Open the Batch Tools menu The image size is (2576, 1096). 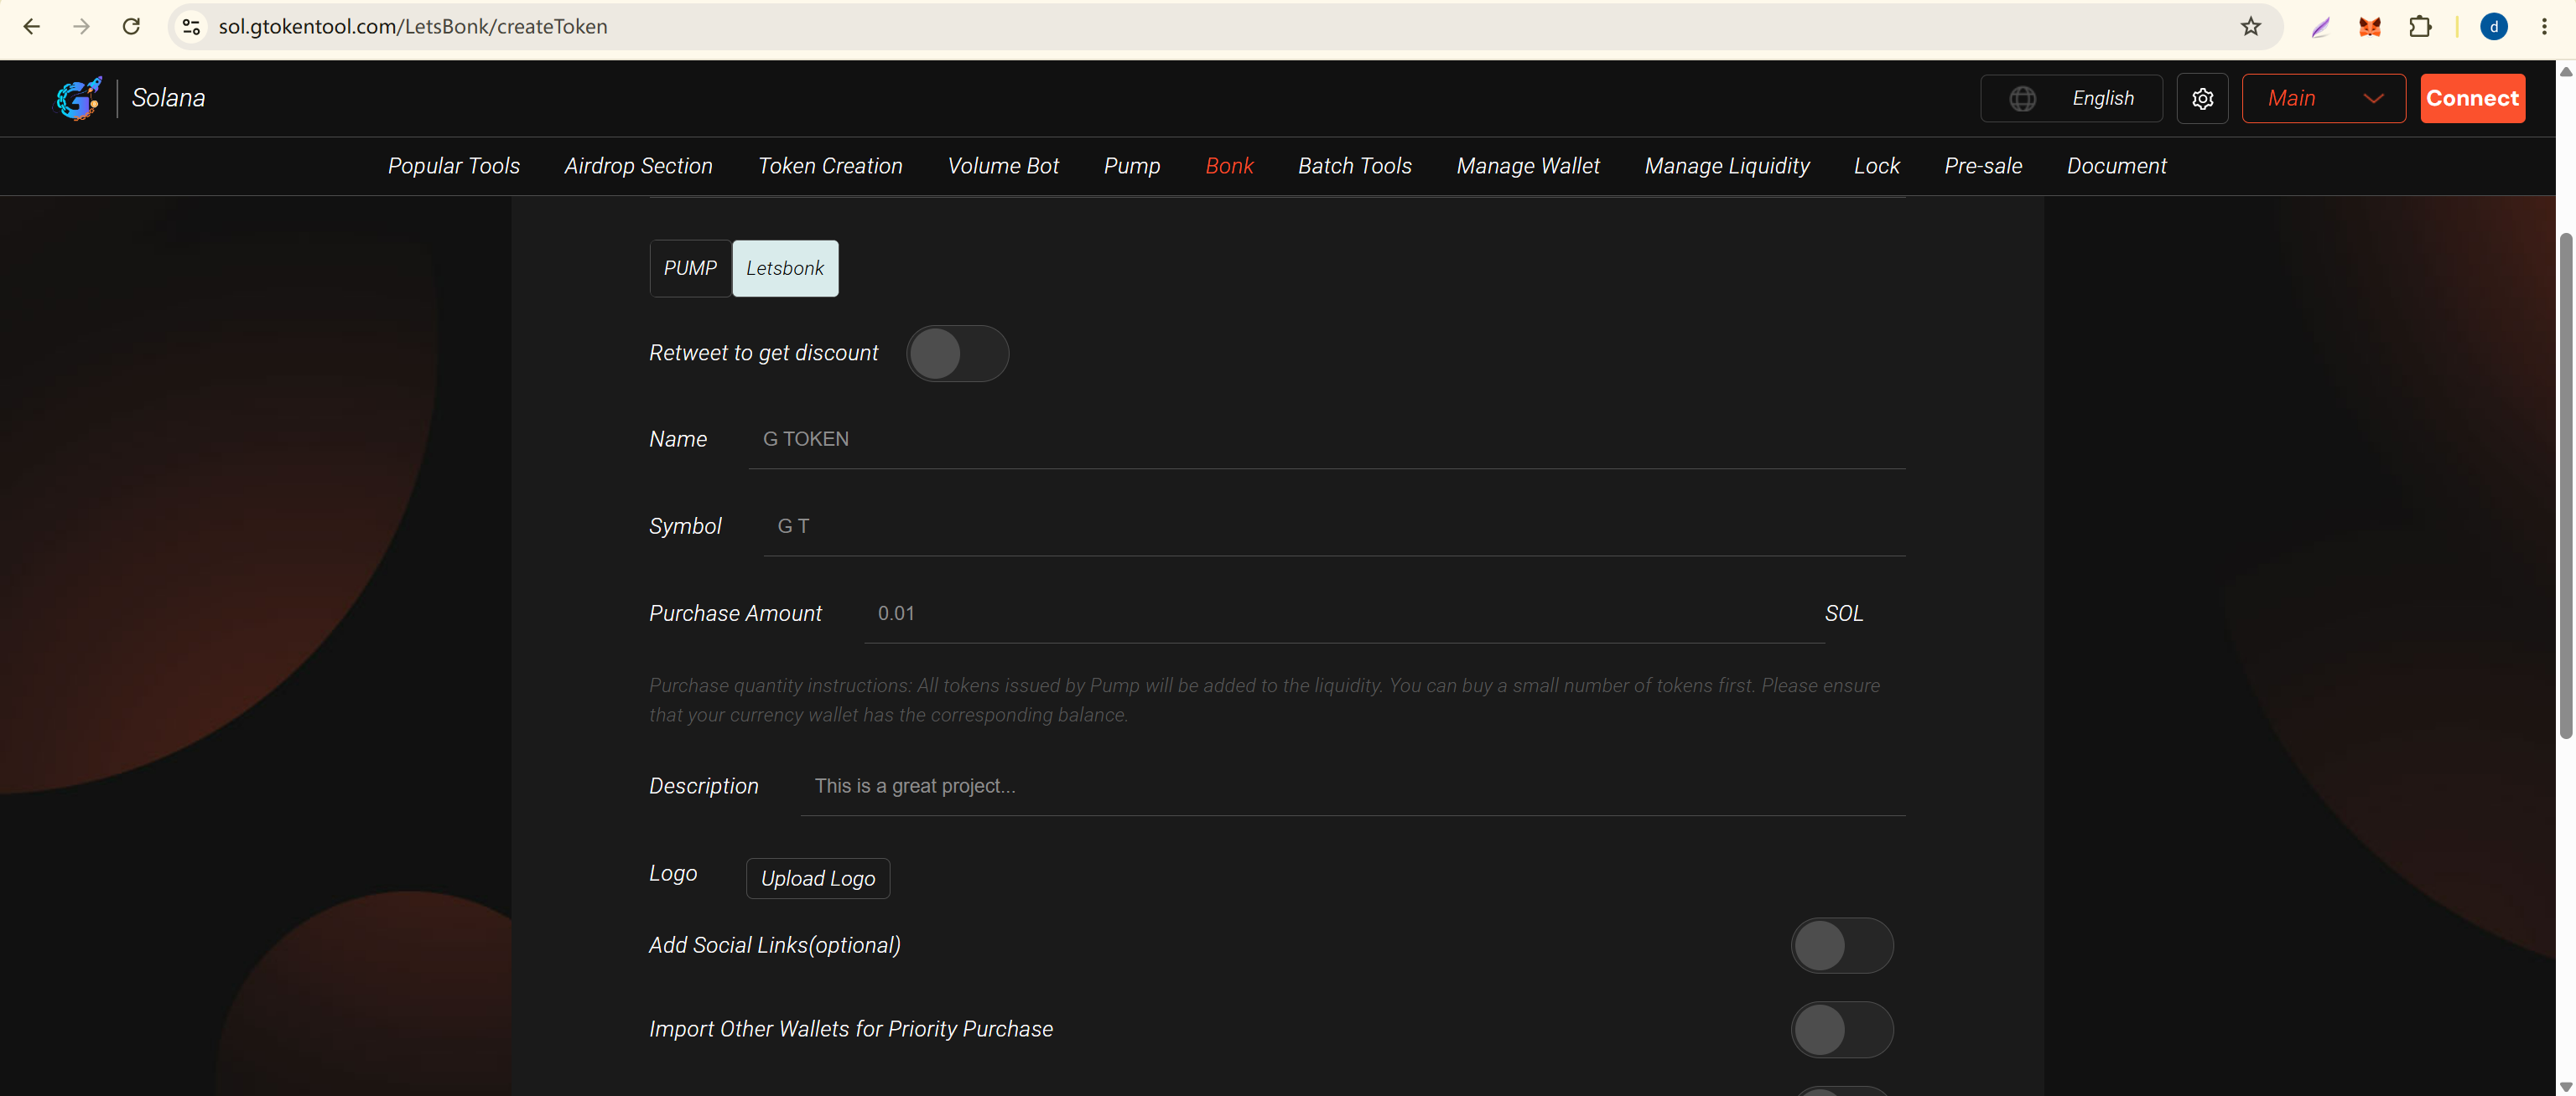pyautogui.click(x=1354, y=166)
